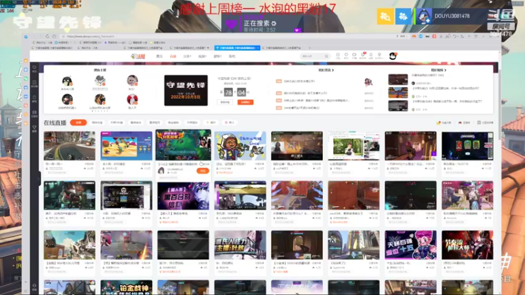Click the bottom-right red-haired streamer avatar
This screenshot has width=525, height=295.
133,100
